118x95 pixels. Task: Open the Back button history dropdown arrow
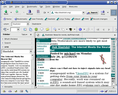11,13
